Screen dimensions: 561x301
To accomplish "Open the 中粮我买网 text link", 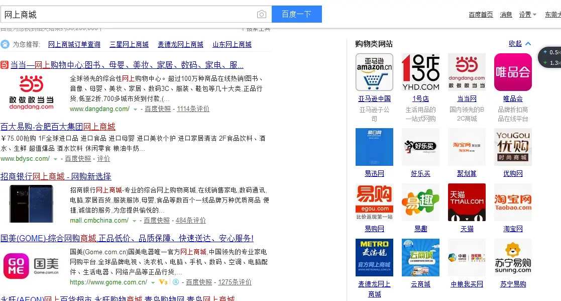I will (x=467, y=284).
